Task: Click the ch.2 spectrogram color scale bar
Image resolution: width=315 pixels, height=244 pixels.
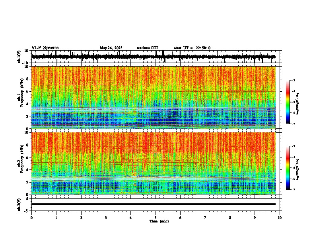Action: (x=288, y=168)
